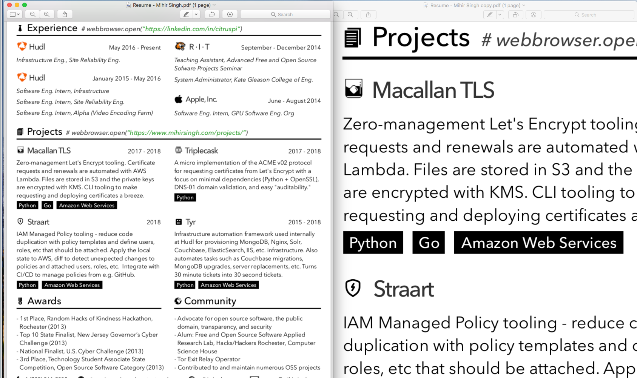Open the mihirsingh.com/projects link
Screen dimensions: 637x378
pyautogui.click(x=187, y=132)
